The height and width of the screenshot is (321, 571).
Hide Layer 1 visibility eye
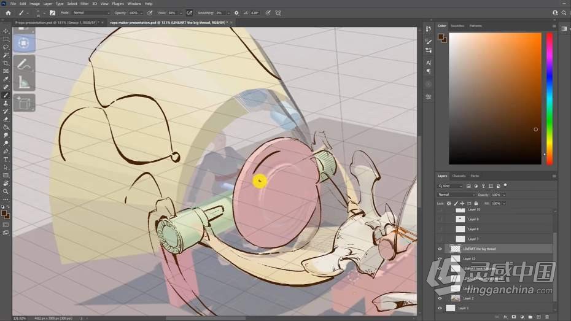click(440, 308)
